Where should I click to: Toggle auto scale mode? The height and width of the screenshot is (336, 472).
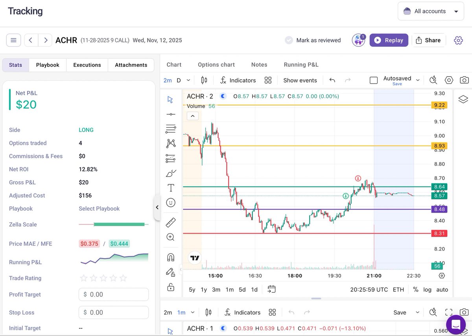tap(442, 289)
